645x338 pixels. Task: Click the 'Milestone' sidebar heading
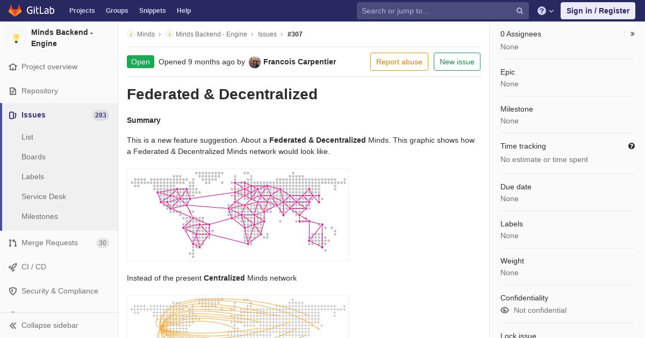pyautogui.click(x=517, y=109)
